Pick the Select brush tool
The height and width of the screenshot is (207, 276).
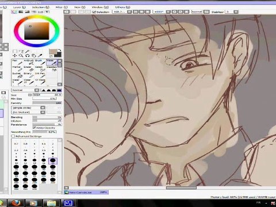pos(40,68)
